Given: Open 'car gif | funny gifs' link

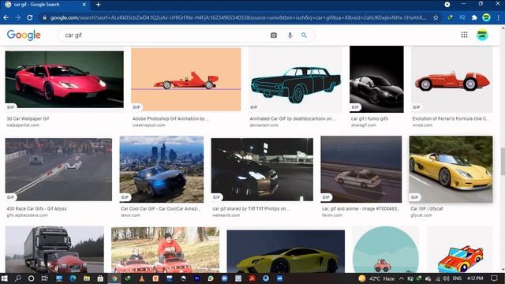Looking at the screenshot, I should coord(369,118).
